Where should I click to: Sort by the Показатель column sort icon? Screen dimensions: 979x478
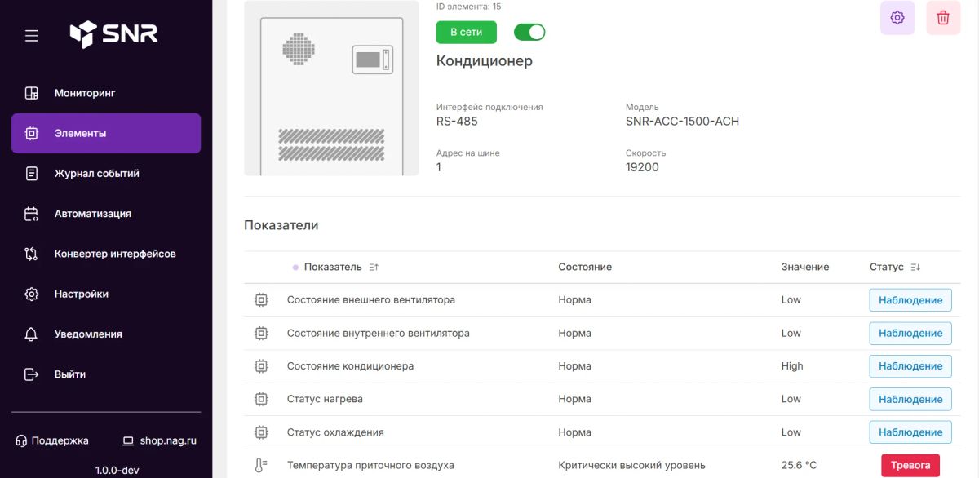(374, 267)
